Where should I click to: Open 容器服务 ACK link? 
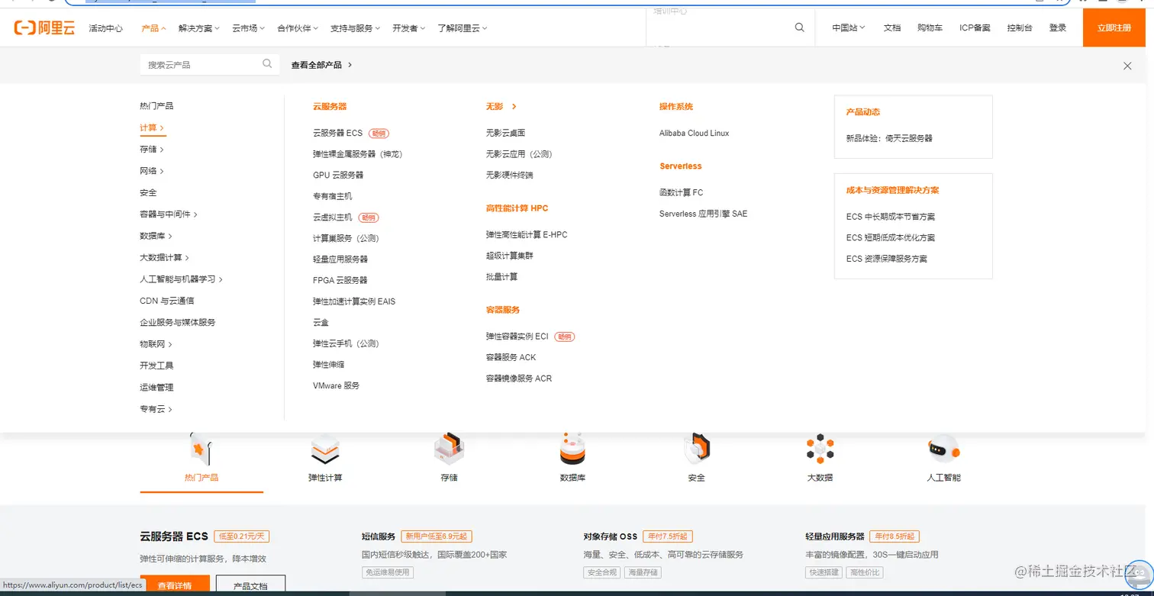coord(511,357)
